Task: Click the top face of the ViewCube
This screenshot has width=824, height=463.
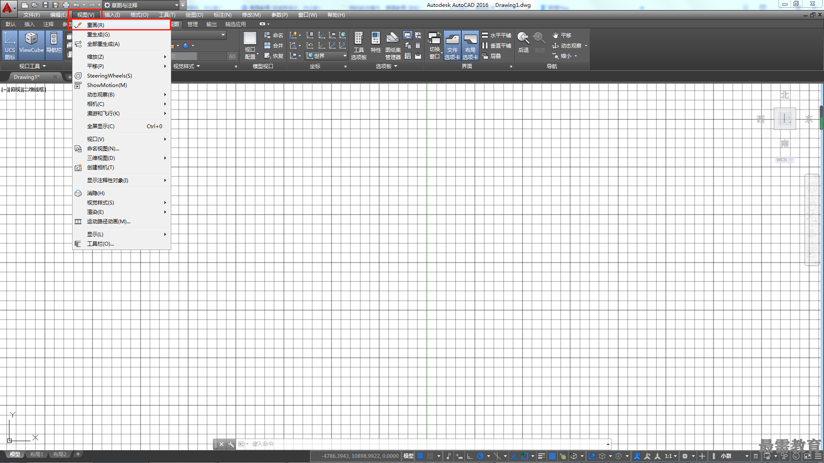Action: pos(785,119)
